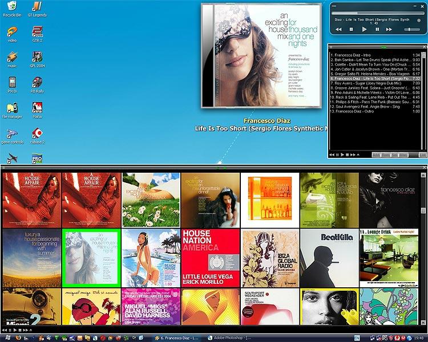
Task: Open the file manager desktop shortcut
Action: pos(12,111)
